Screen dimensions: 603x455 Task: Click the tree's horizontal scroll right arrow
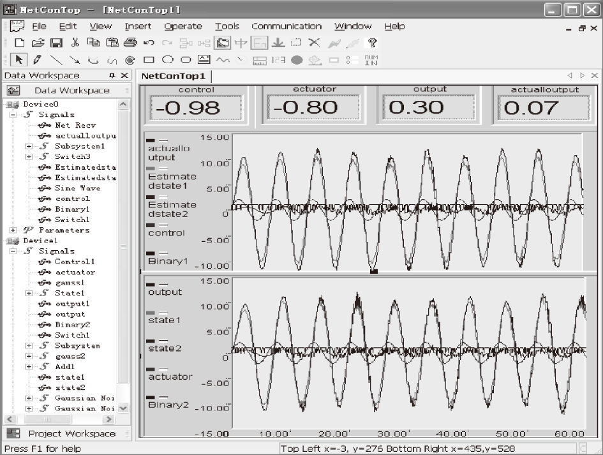click(x=109, y=419)
